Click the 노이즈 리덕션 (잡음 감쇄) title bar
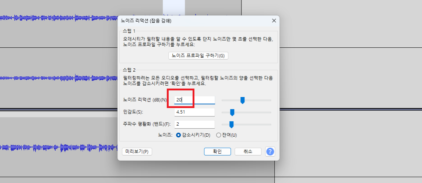Viewport: 422px width, 183px height. (194, 21)
